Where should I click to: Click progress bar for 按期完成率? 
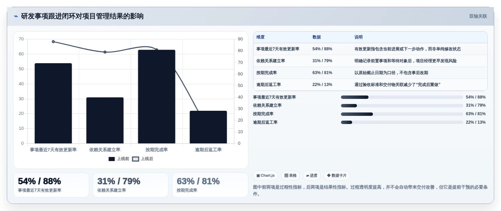click(x=402, y=114)
